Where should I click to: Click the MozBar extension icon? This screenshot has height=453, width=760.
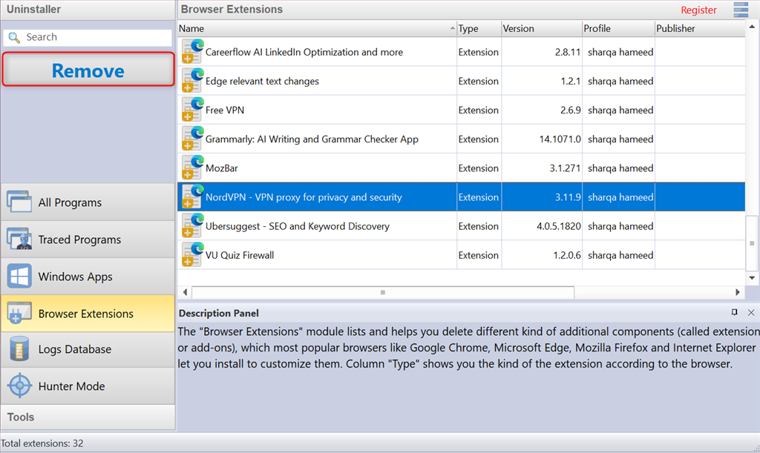(x=192, y=168)
